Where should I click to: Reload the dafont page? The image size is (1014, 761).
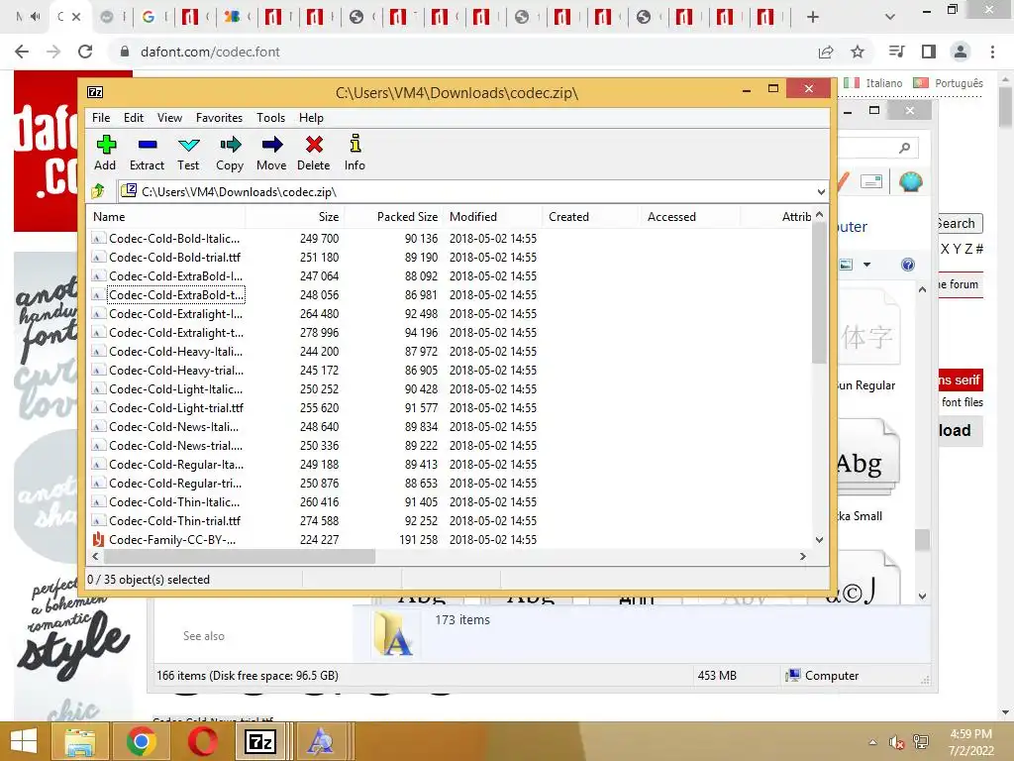[85, 52]
